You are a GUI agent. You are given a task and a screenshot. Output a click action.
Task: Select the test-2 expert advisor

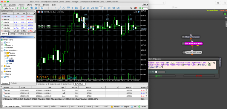coord(11,58)
